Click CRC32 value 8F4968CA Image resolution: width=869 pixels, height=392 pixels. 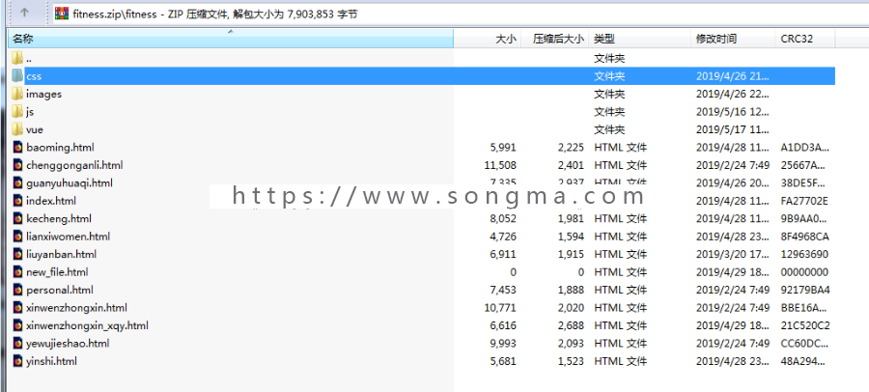tap(804, 237)
